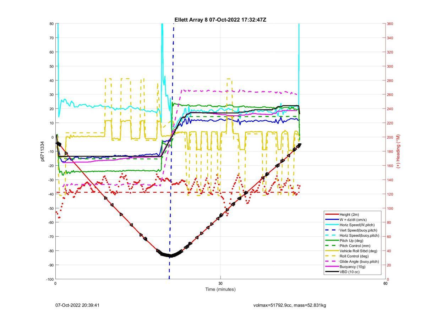Viewport: 426px width, 314px height.
Task: Click the right axis tick label '320'
Action: tap(390, 52)
